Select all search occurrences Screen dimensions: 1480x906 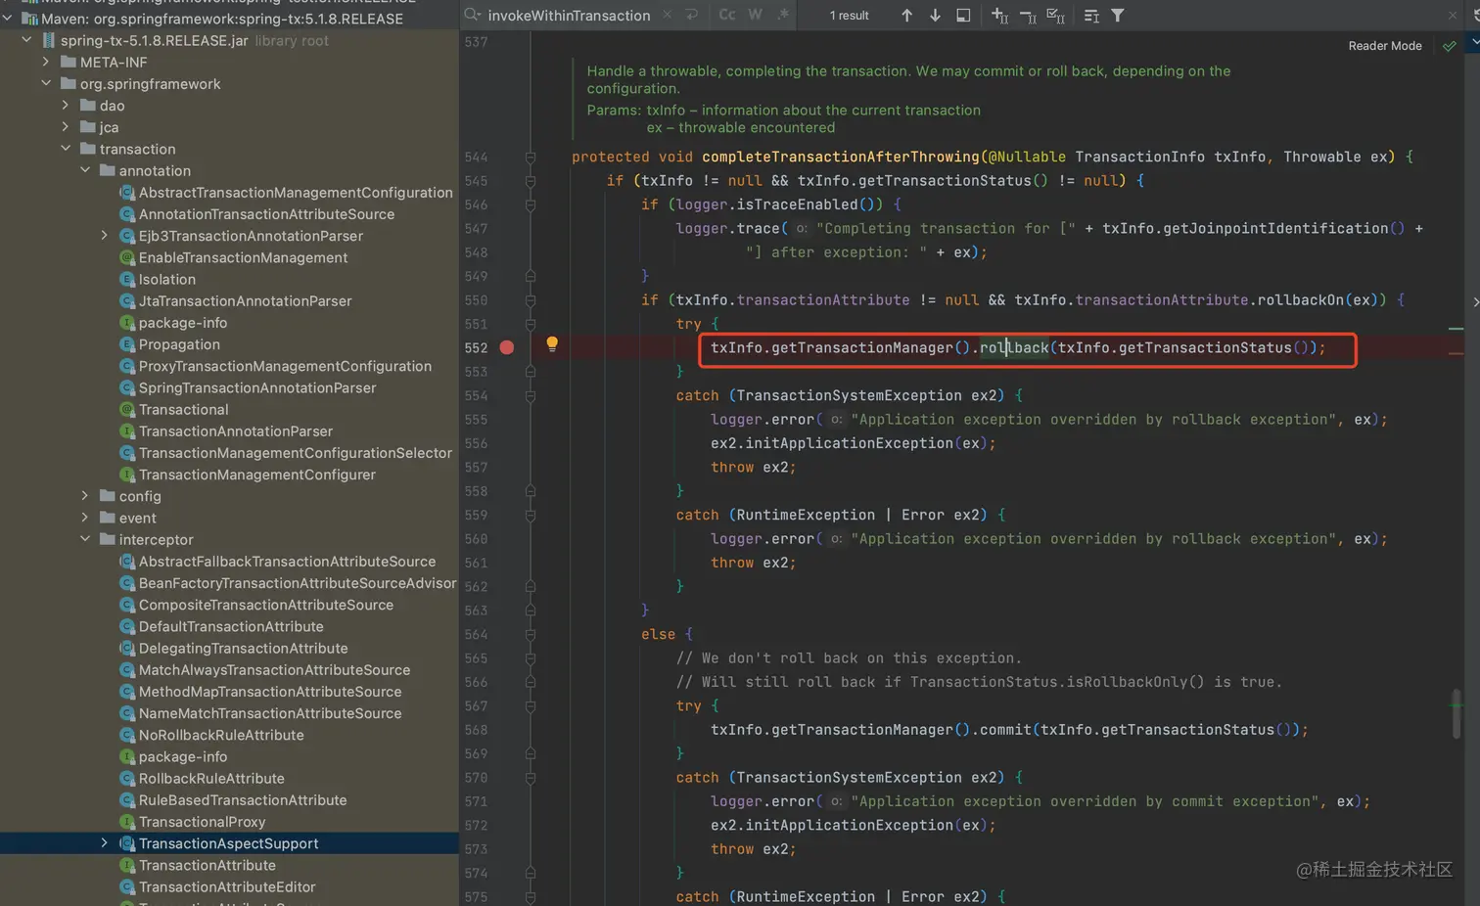(1055, 15)
